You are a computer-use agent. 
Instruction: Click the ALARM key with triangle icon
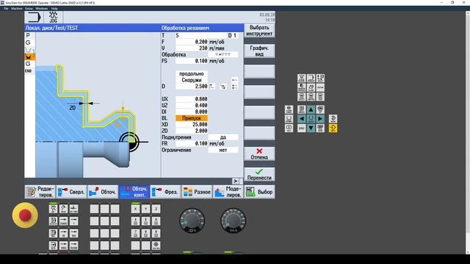pyautogui.click(x=311, y=87)
